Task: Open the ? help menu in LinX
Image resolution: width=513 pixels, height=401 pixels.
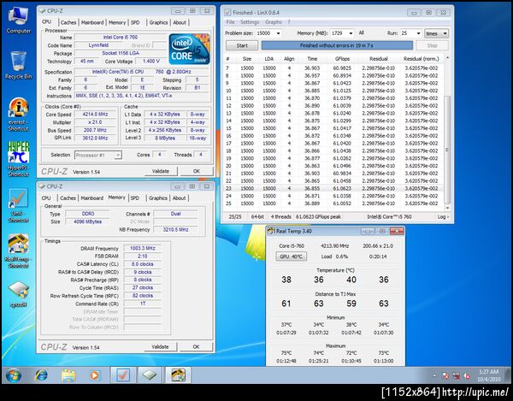Action: coord(289,22)
